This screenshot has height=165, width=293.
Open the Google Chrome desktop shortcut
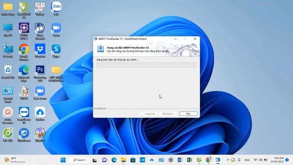[x=24, y=52]
